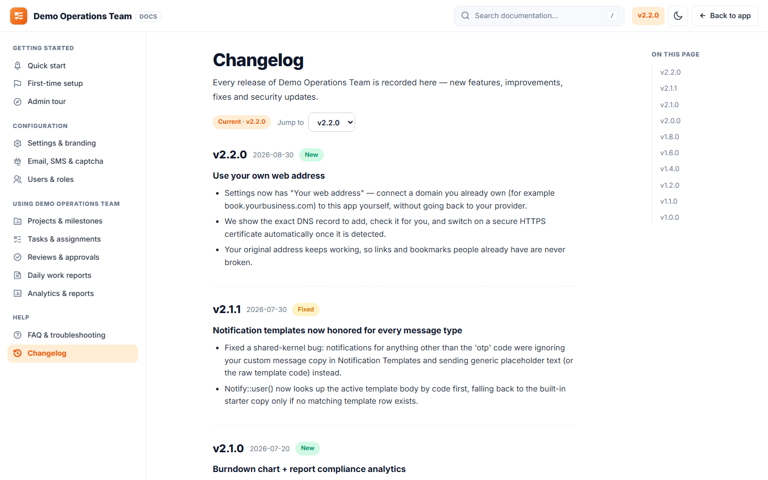Click the Settings & branding gear icon
768x480 pixels.
pos(18,143)
